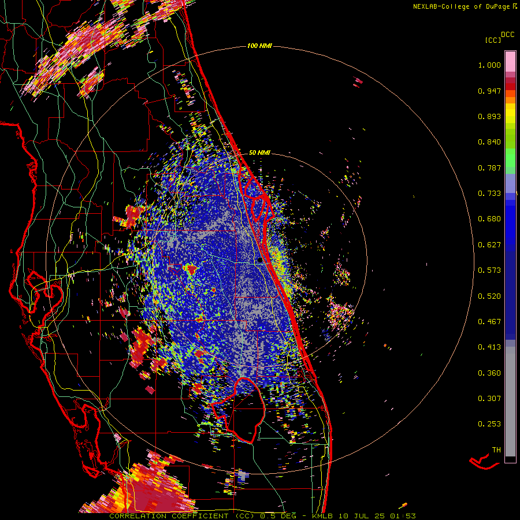Click the KMLB radar site identifier
Screen dimensions: 520x520
pos(324,516)
